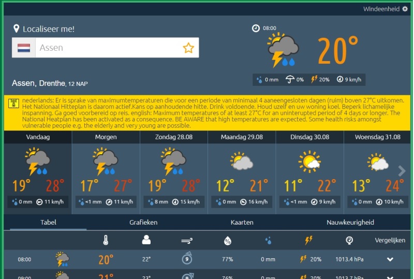Open Windeenheid settings gear

(405, 9)
